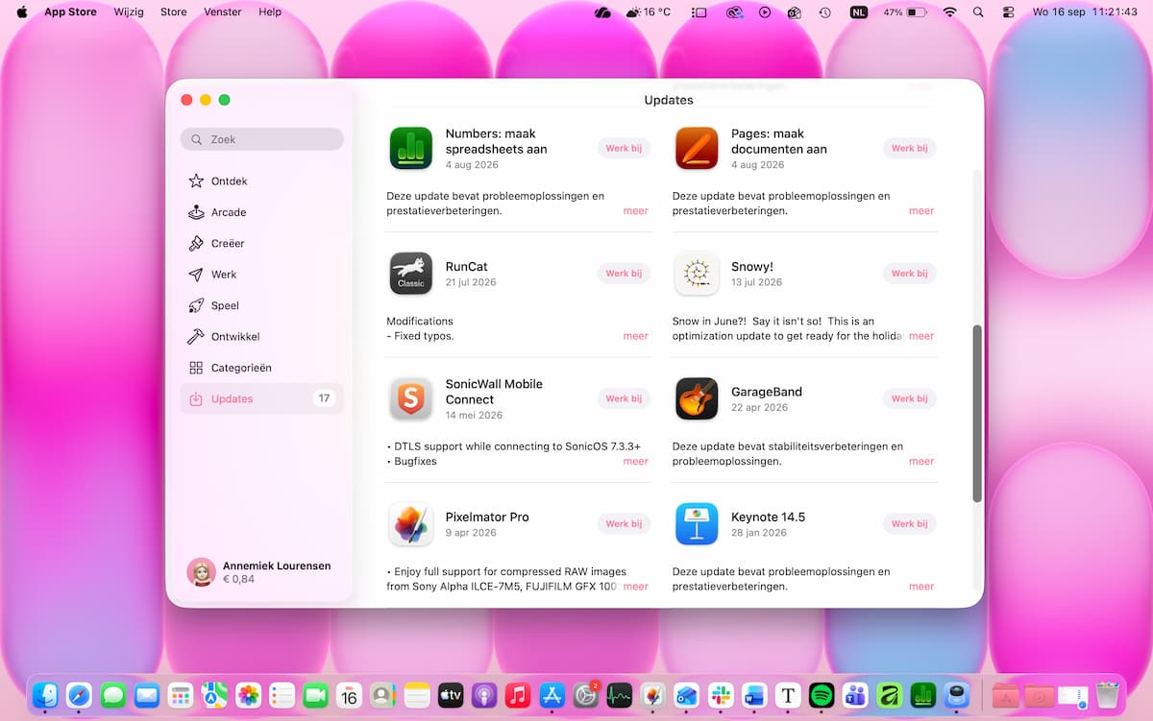1153x721 pixels.
Task: Open Photos in the Dock
Action: click(x=249, y=695)
